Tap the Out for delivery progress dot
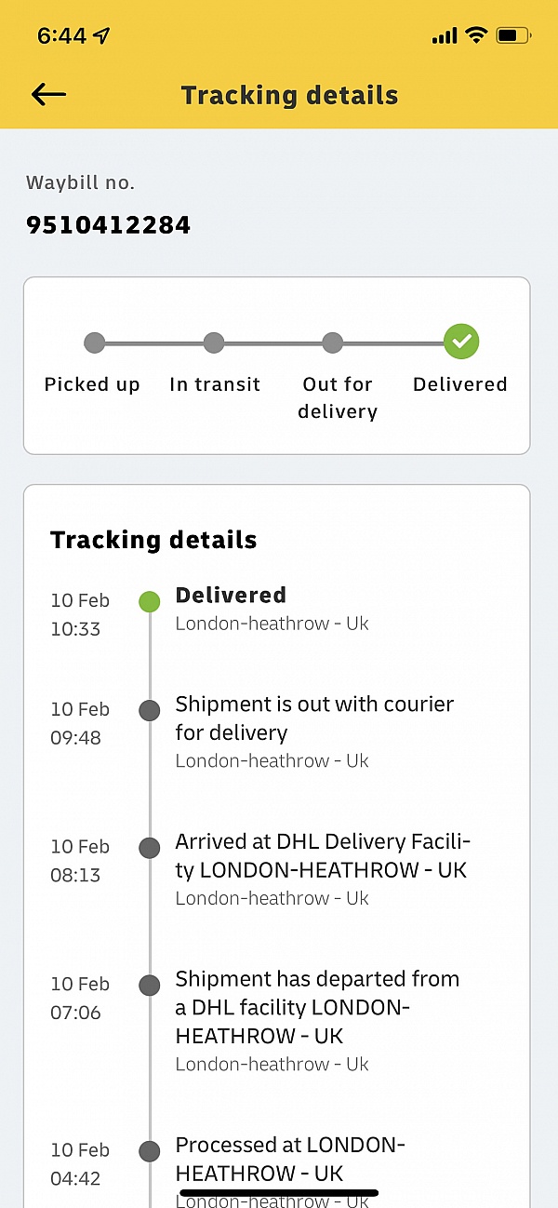The height and width of the screenshot is (1208, 558). [333, 343]
